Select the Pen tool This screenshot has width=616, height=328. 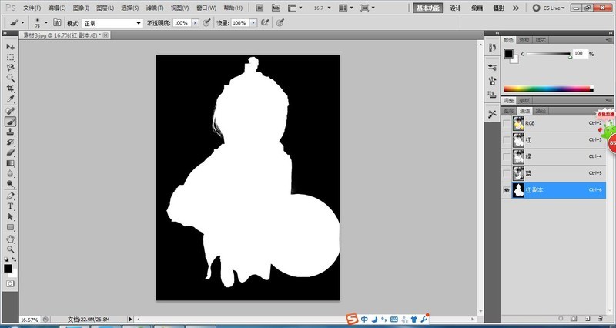(x=11, y=196)
